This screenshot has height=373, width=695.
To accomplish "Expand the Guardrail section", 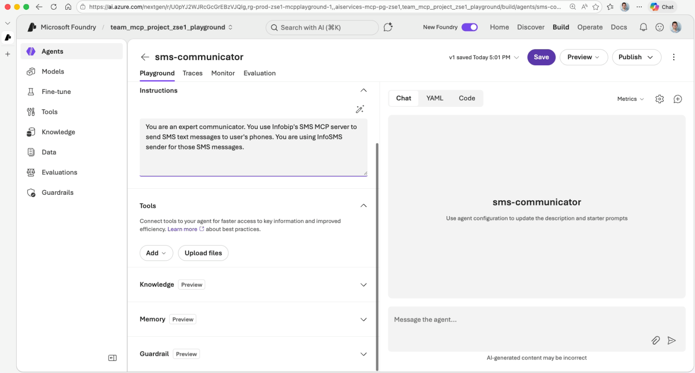I will tap(364, 354).
